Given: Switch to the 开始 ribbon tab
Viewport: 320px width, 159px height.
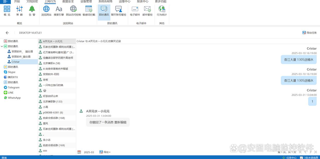Looking at the screenshot, I should point(17,2).
